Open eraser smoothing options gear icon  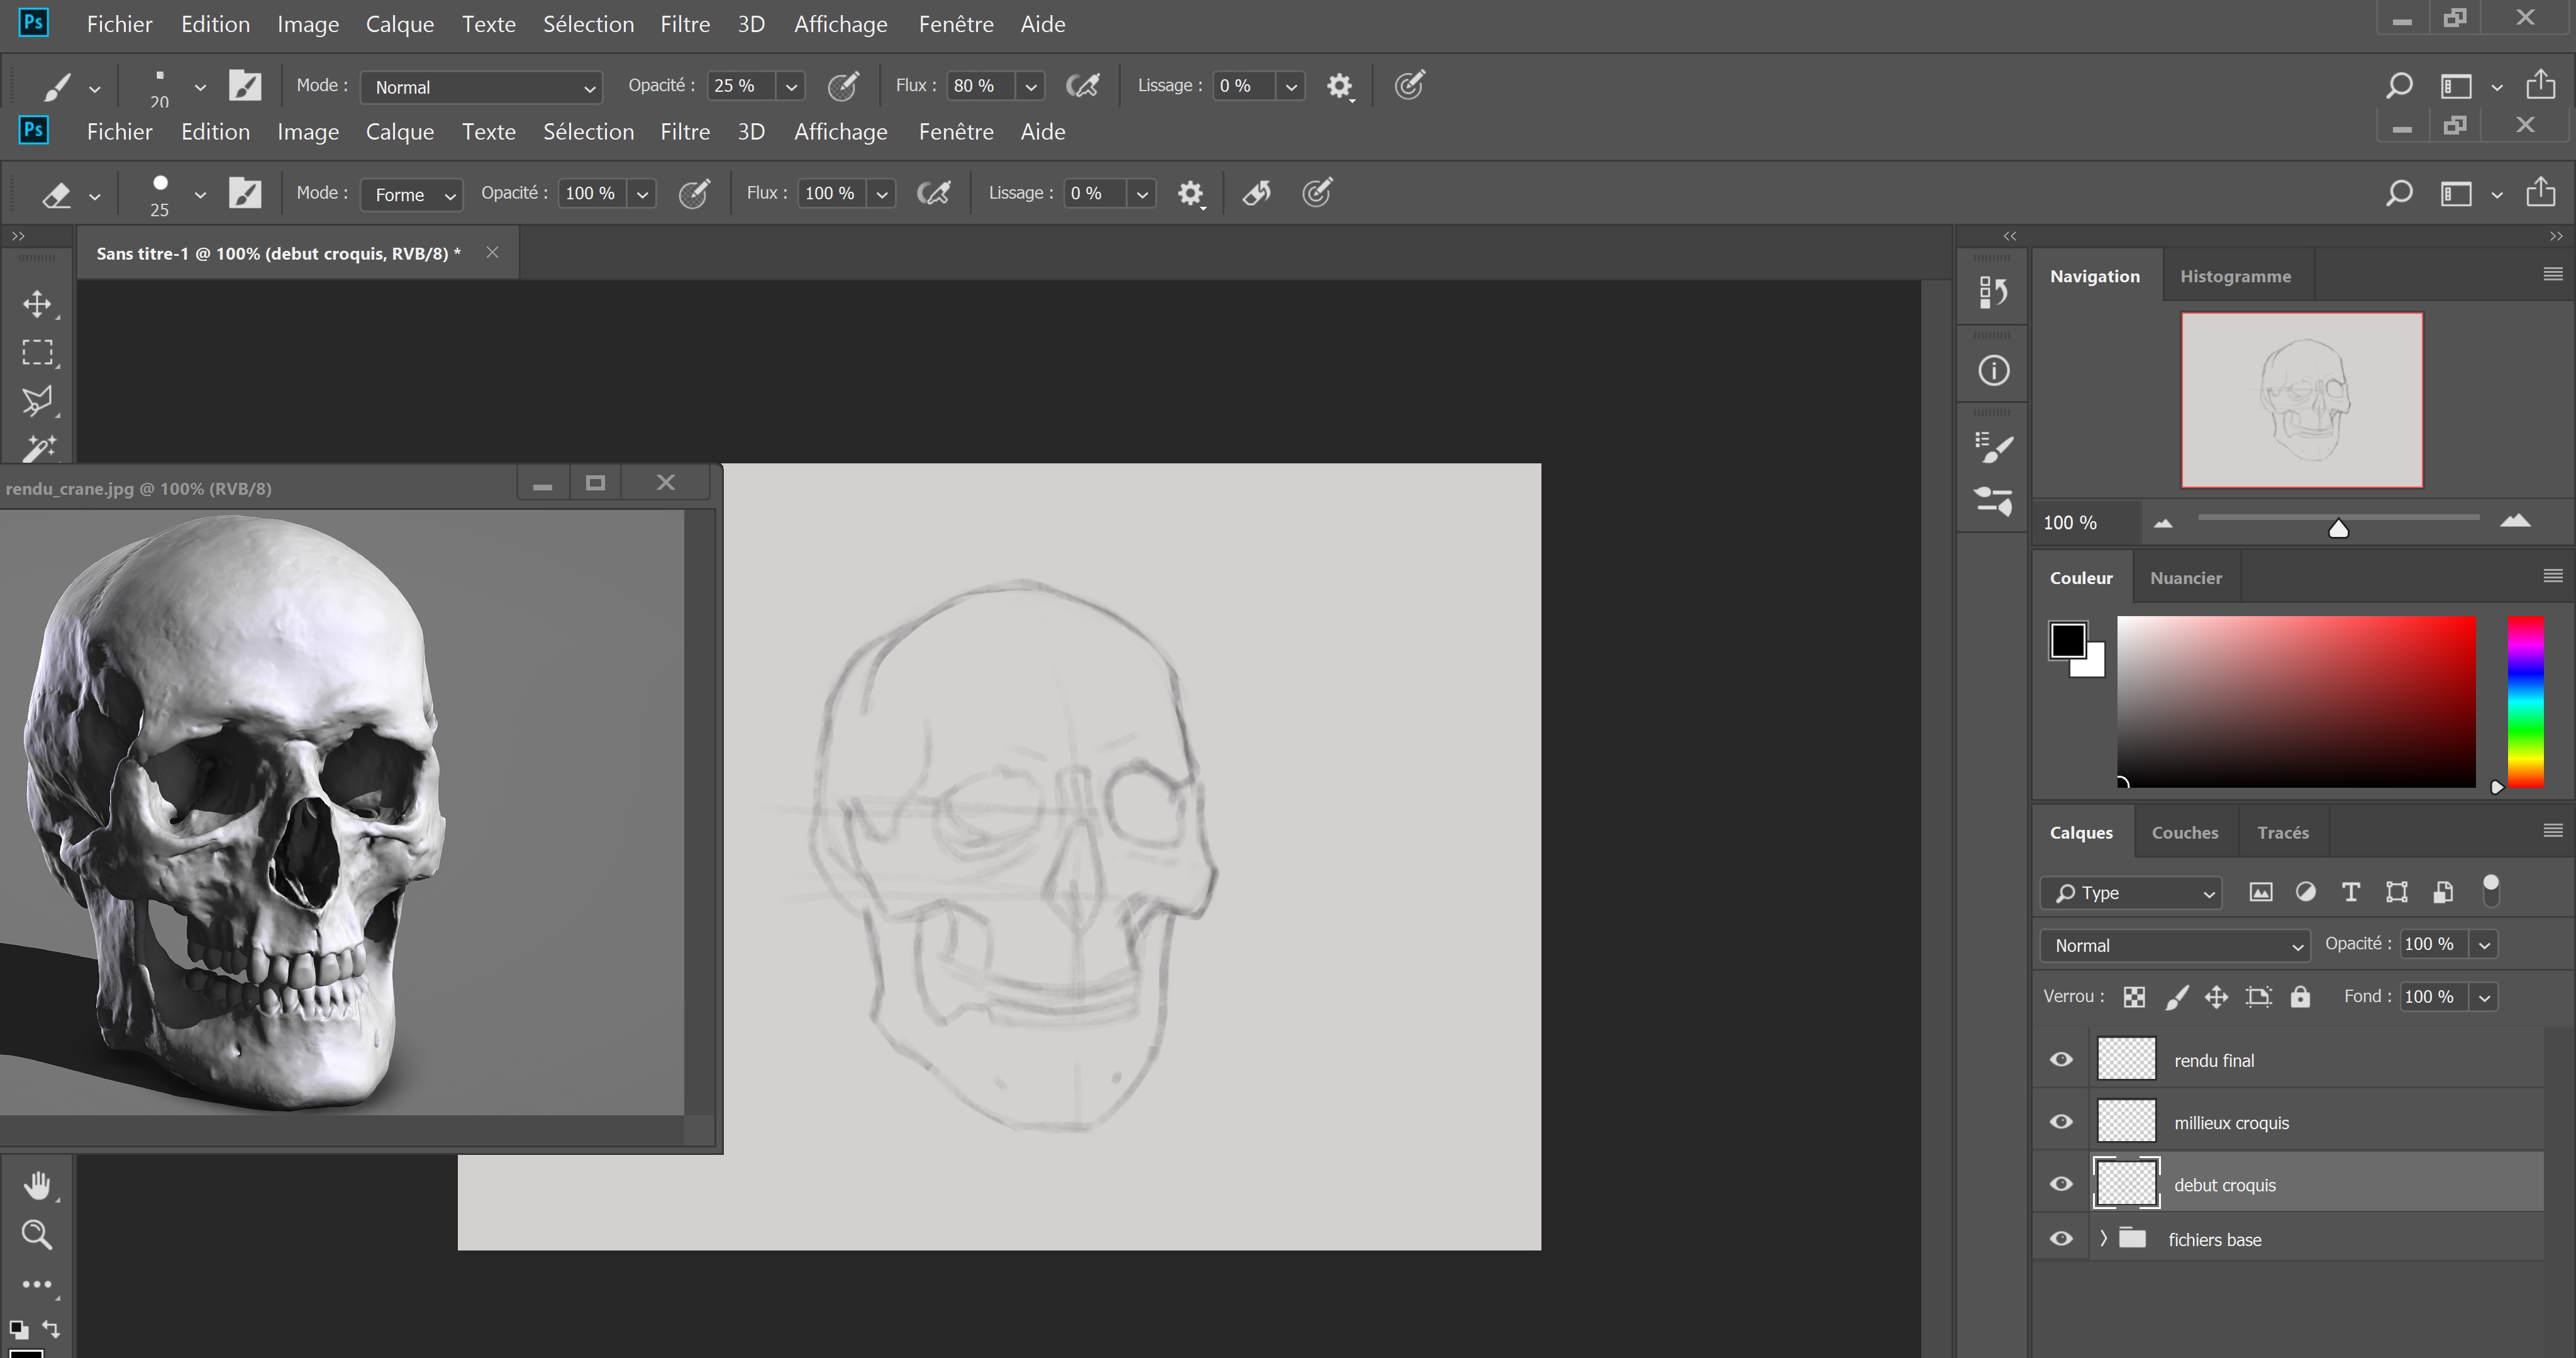pos(1190,193)
